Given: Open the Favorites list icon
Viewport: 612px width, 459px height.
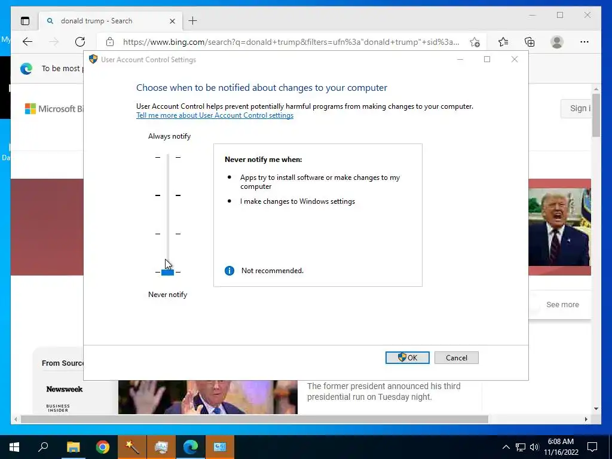Looking at the screenshot, I should (x=503, y=42).
